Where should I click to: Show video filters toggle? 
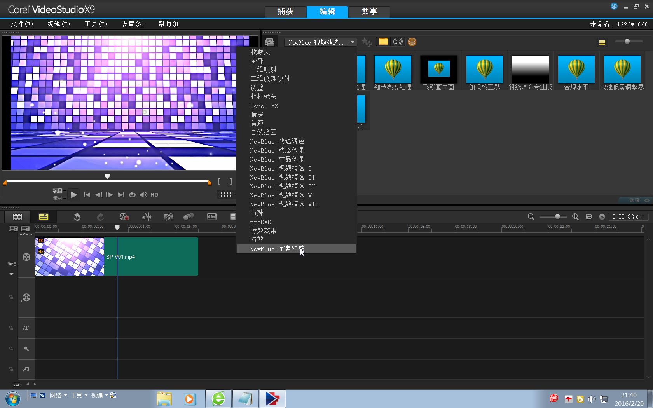pyautogui.click(x=383, y=42)
